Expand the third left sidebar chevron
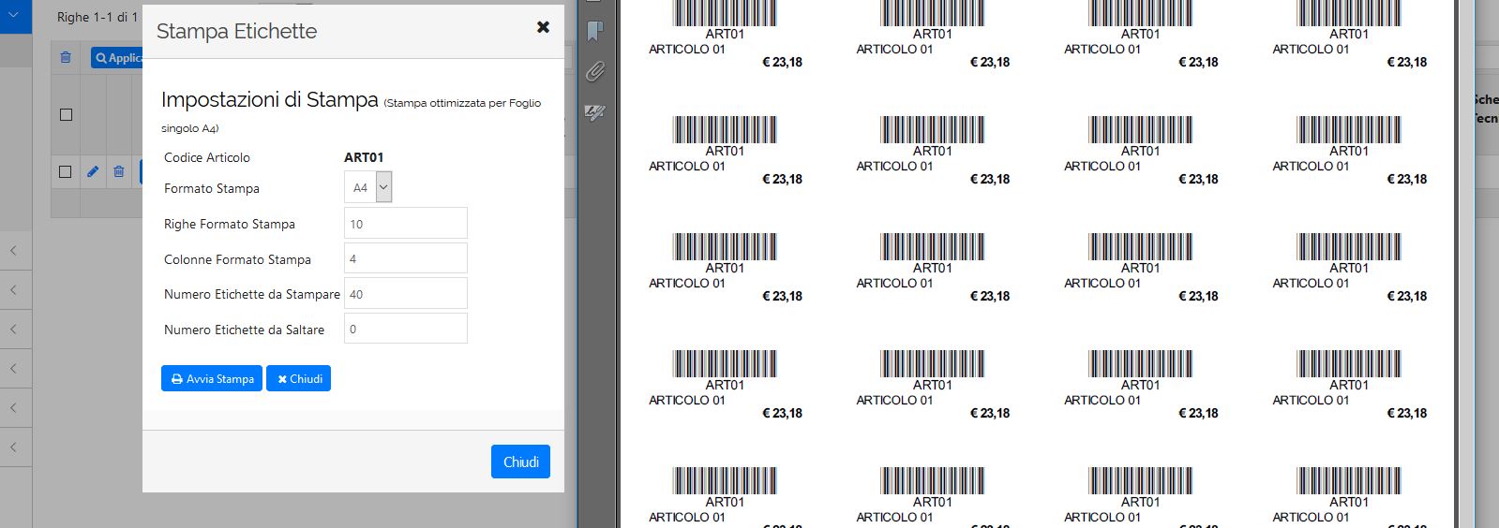Viewport: 1499px width, 528px height. tap(14, 330)
